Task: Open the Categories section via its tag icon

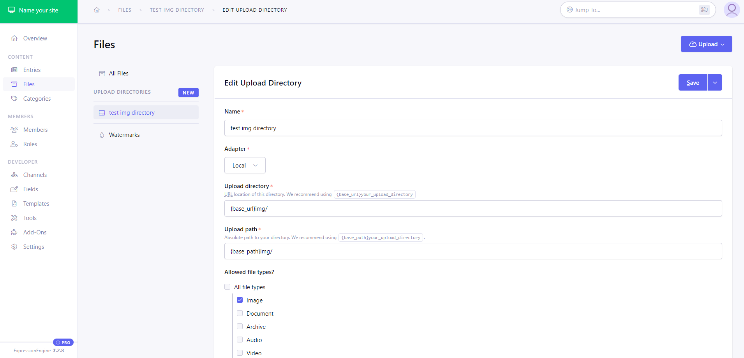Action: [x=14, y=98]
